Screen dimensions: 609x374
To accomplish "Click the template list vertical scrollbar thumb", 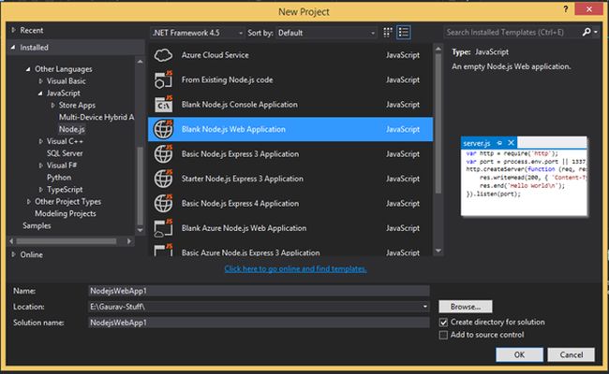I will (438, 123).
